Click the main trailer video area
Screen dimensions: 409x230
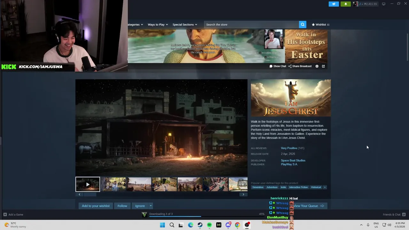pos(161,127)
